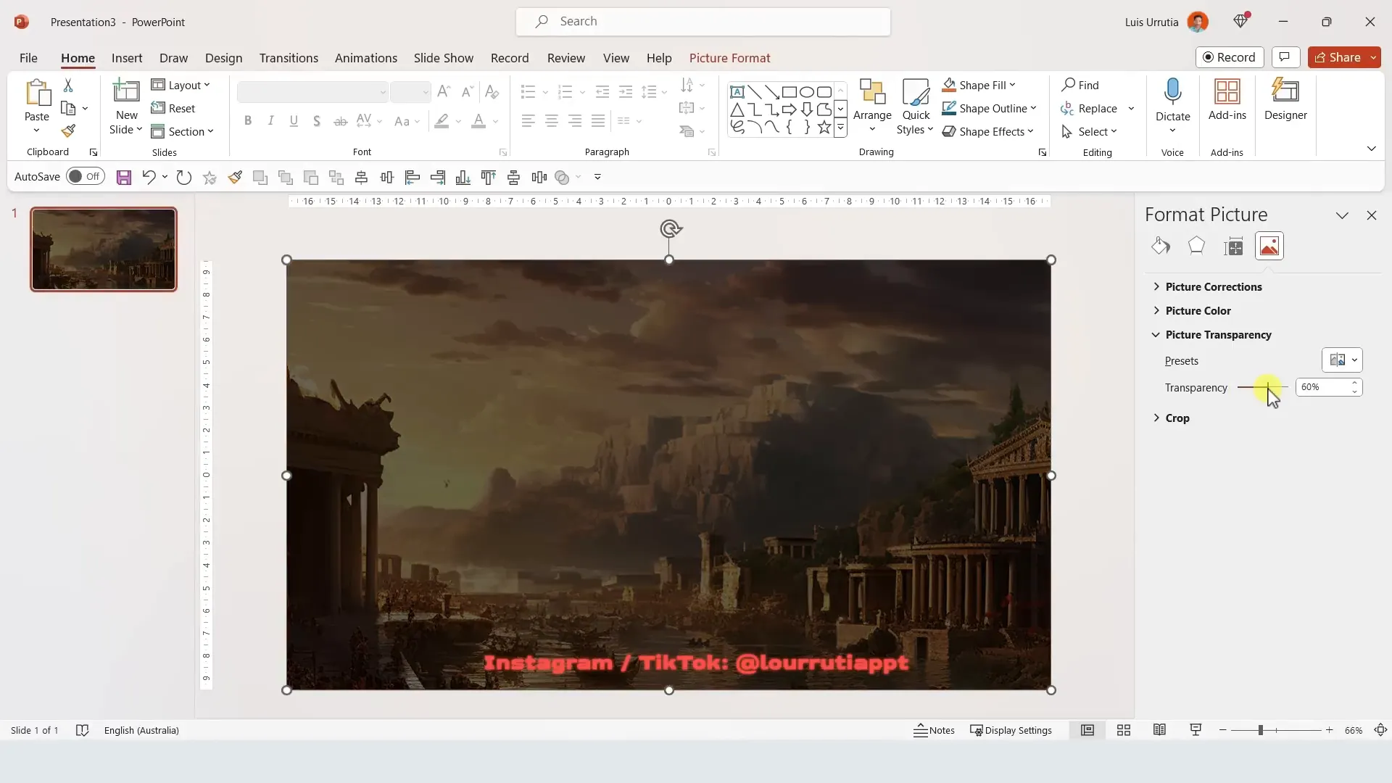Open Effects tab in Format Picture
The image size is (1392, 783).
pyautogui.click(x=1196, y=246)
